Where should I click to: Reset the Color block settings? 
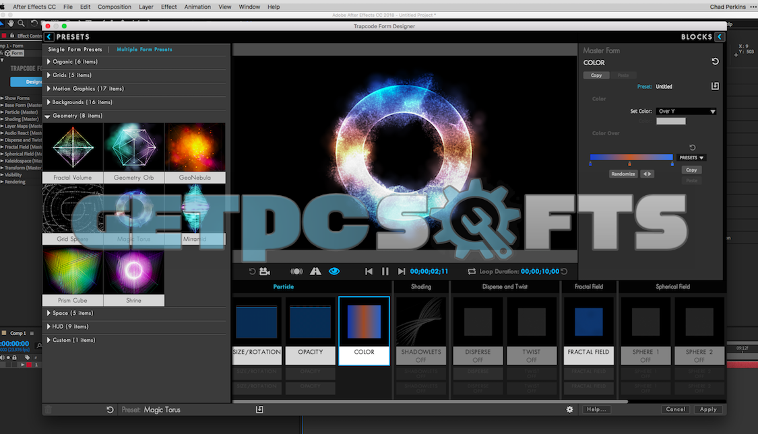point(715,62)
